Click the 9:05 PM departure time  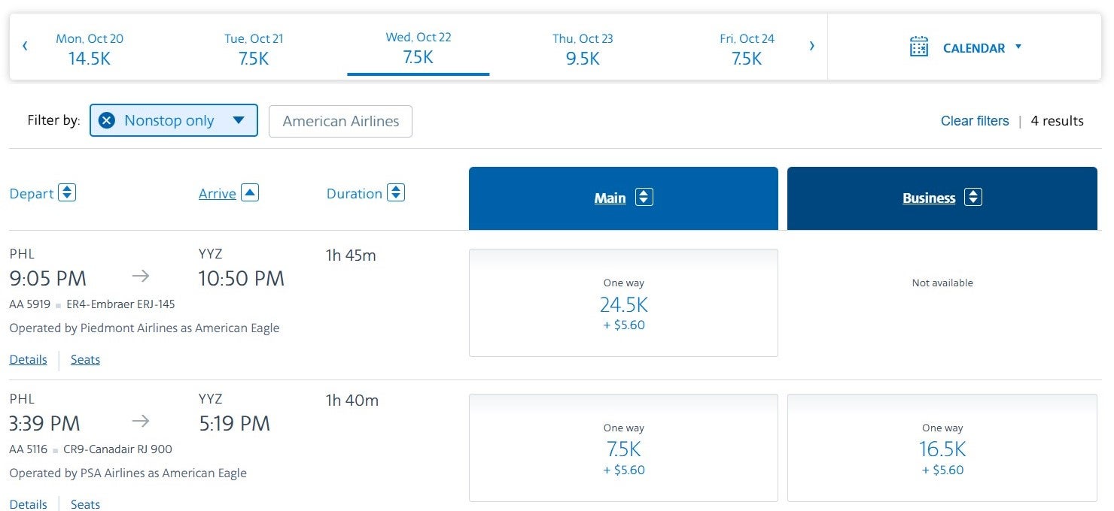pos(48,279)
